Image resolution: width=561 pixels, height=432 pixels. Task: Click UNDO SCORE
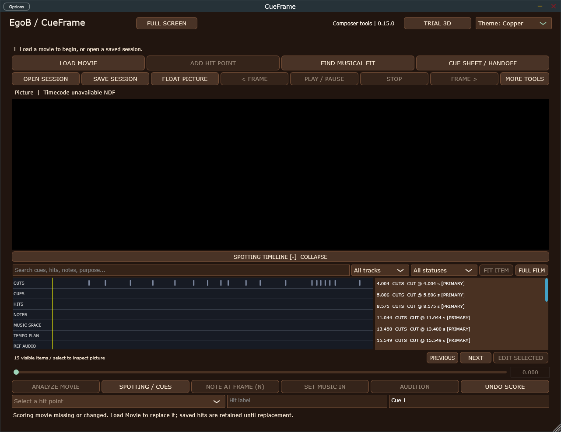505,387
